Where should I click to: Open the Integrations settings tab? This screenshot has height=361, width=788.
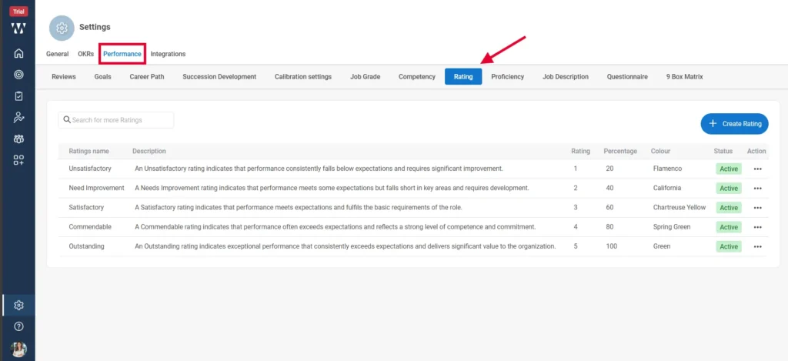168,54
